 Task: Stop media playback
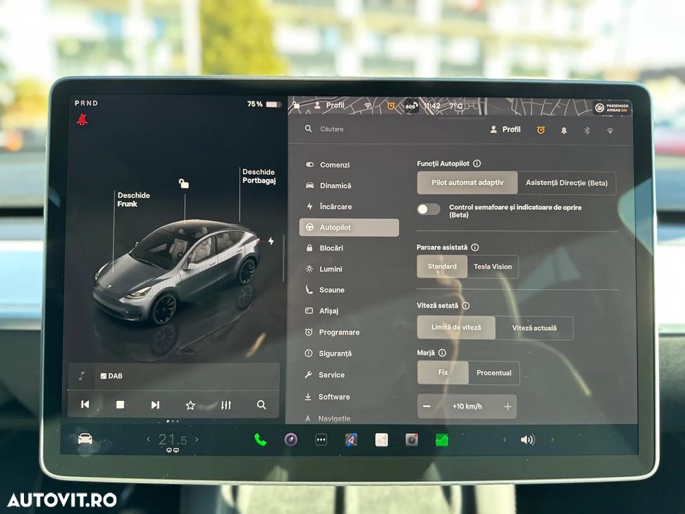[120, 405]
